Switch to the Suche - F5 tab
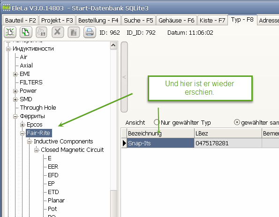The image size is (279, 217). tap(138, 20)
